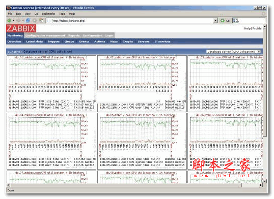Click into the Google search box
The height and width of the screenshot is (199, 274).
252,21
